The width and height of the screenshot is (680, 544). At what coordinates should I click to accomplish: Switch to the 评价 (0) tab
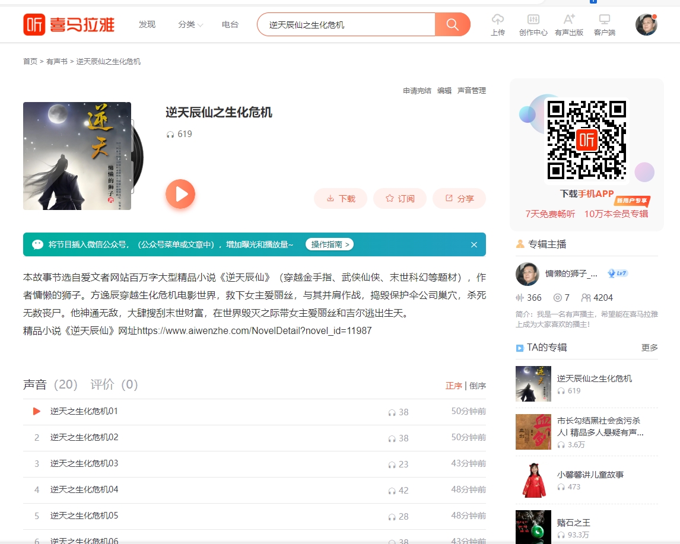click(x=114, y=384)
